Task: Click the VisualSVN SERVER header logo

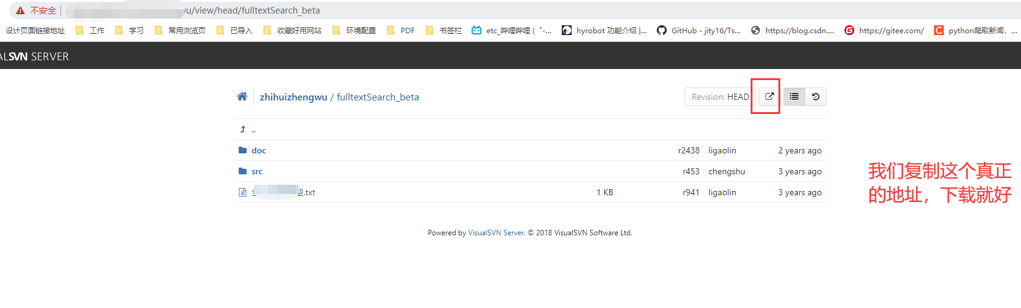Action: 35,56
